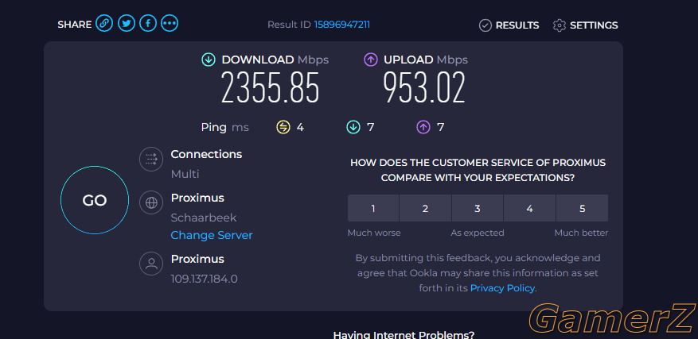Click the idle ping value 4
This screenshot has height=339, width=698.
(300, 128)
